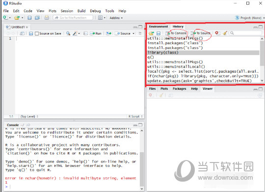Viewport: 265px width, 192px height.
Task: Insert selection with To Source
Action: [x=201, y=33]
